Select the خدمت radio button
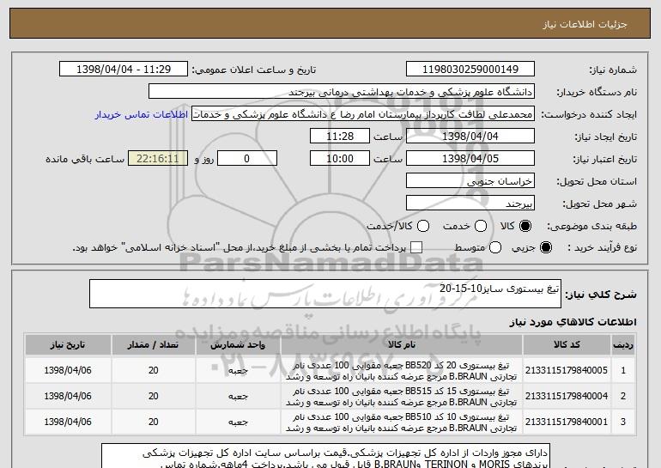Screen dimensions: 661x468 point(481,226)
